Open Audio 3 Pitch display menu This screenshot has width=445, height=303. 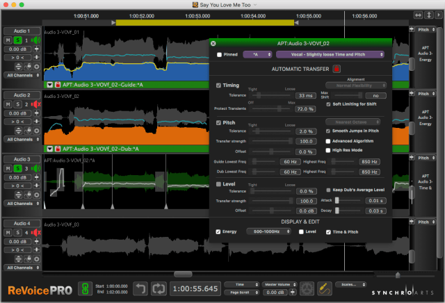(x=426, y=158)
